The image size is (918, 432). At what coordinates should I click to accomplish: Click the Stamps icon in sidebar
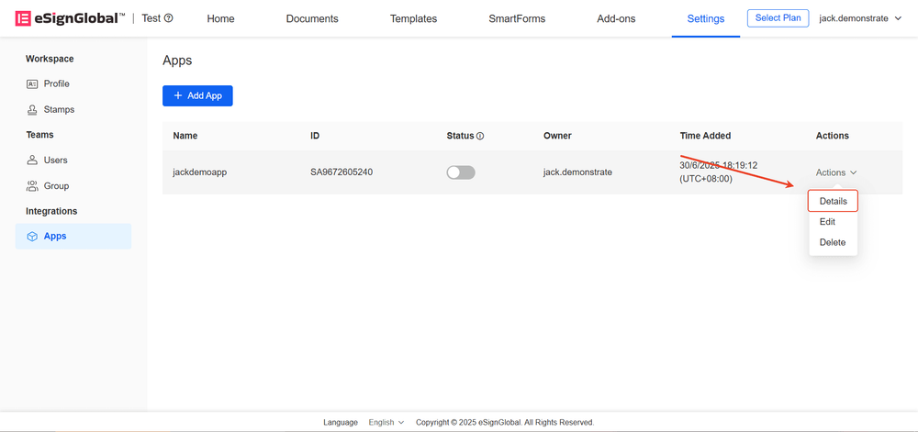(x=32, y=109)
